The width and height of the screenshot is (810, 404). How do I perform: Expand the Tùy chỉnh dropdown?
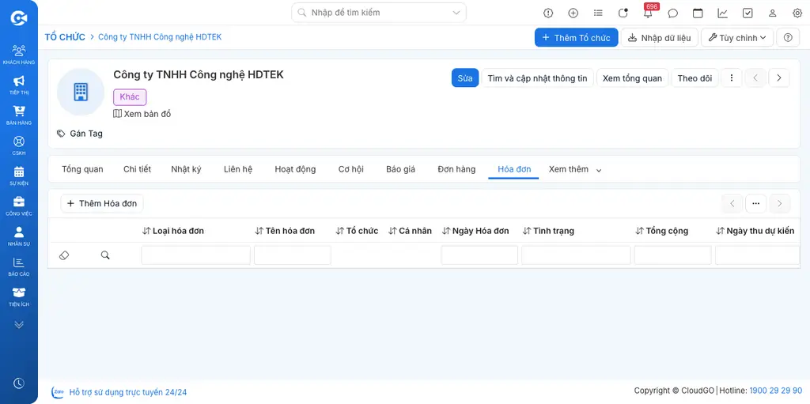tap(737, 37)
